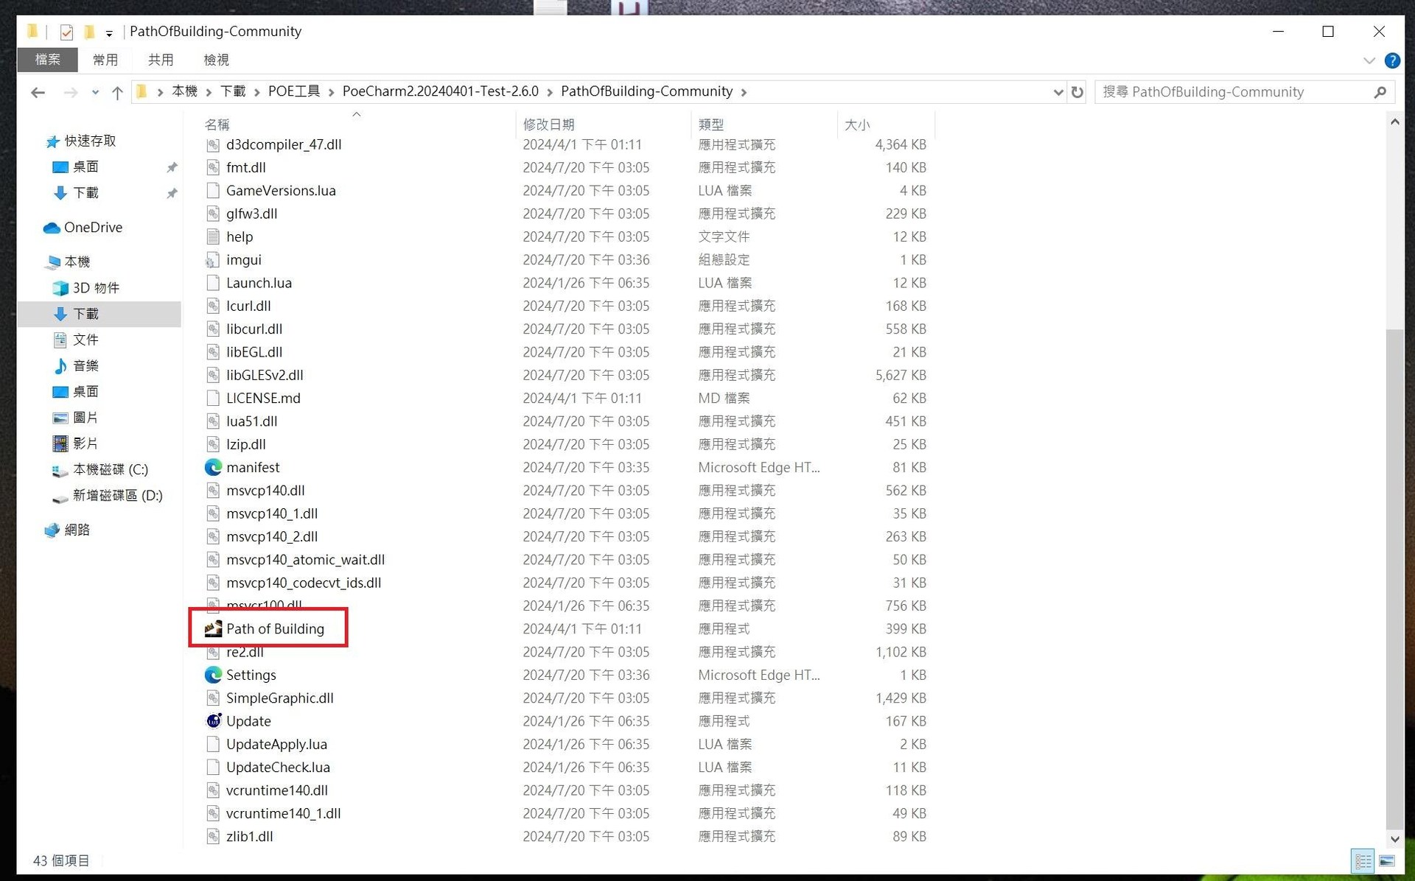The height and width of the screenshot is (881, 1415).
Task: Select the LICENSE.md file
Action: [x=263, y=398]
